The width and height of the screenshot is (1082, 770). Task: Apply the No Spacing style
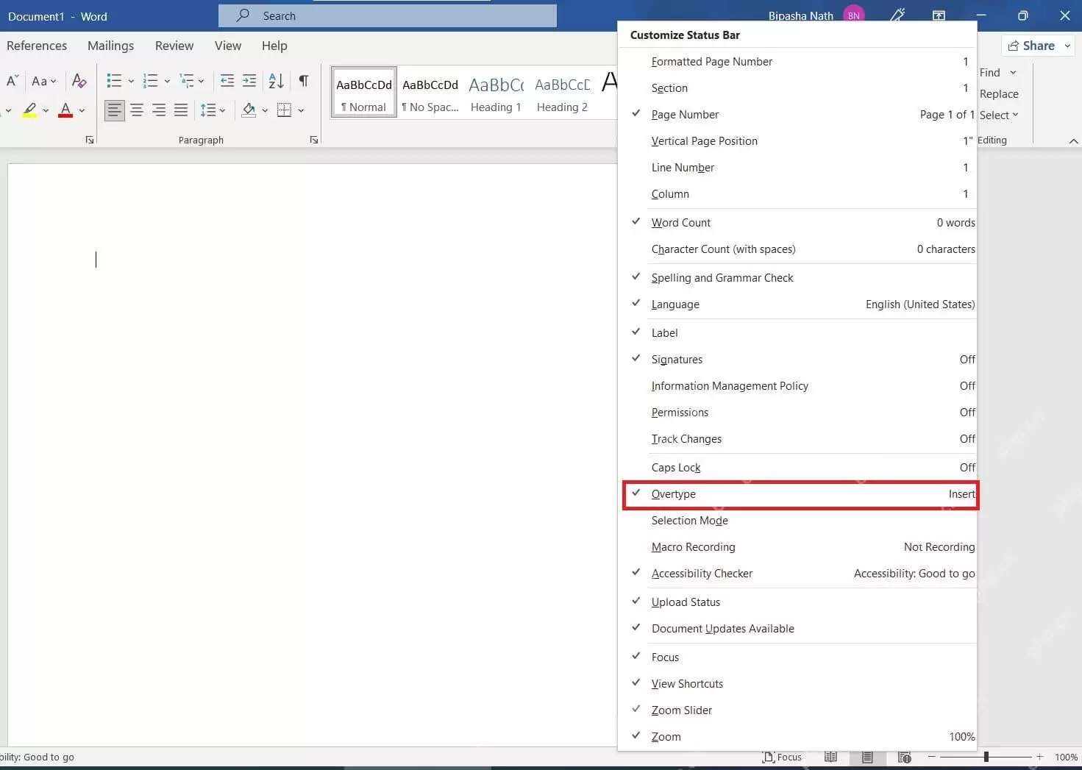pos(430,92)
